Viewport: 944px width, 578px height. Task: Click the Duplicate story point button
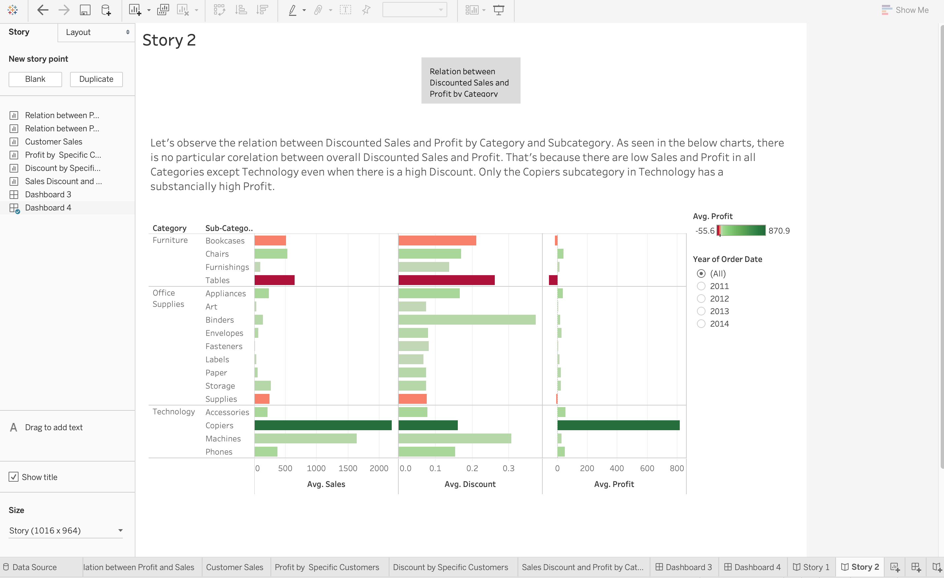pos(96,79)
